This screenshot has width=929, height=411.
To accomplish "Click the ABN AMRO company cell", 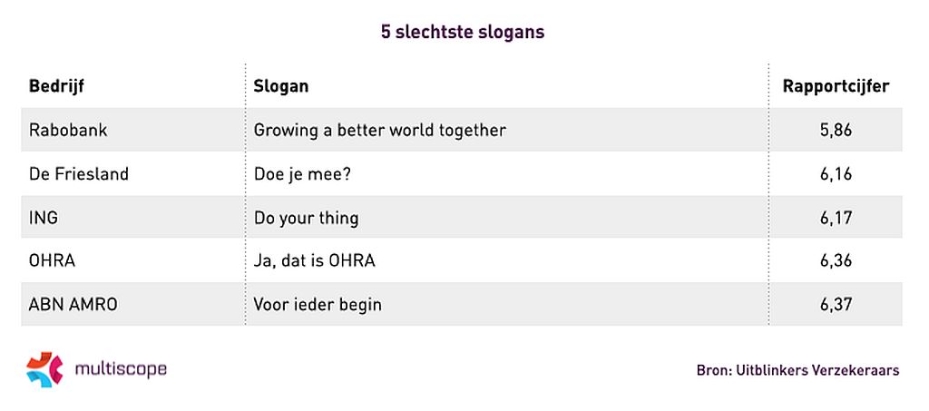I will [73, 305].
